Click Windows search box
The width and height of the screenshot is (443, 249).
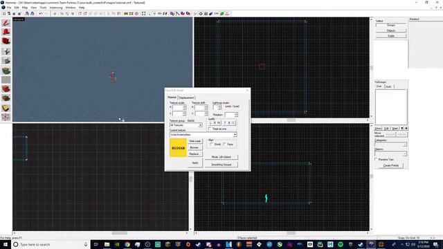click(x=51, y=244)
